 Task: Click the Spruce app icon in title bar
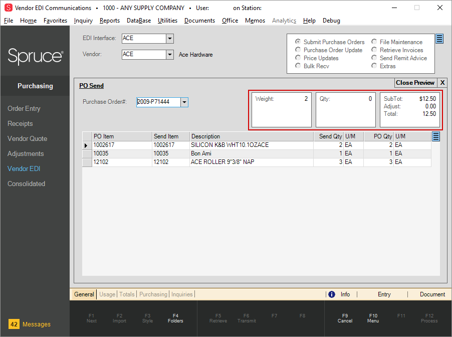tap(9, 8)
